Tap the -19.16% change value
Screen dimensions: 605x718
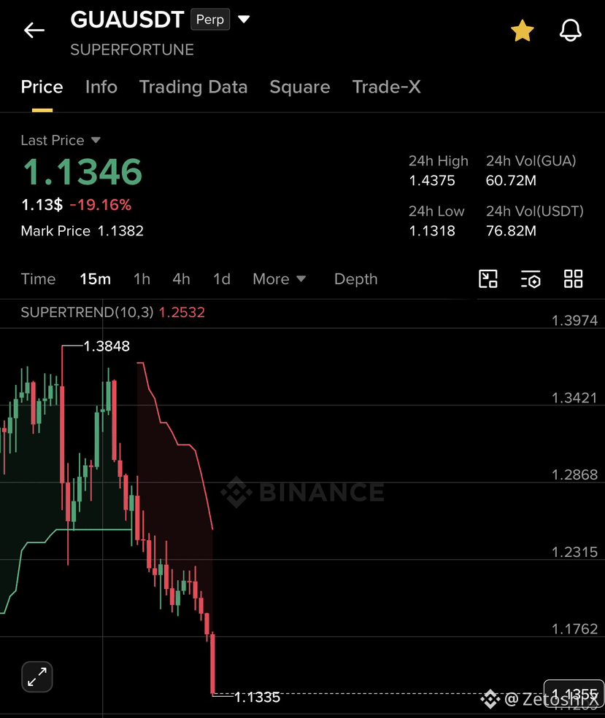[x=101, y=205]
